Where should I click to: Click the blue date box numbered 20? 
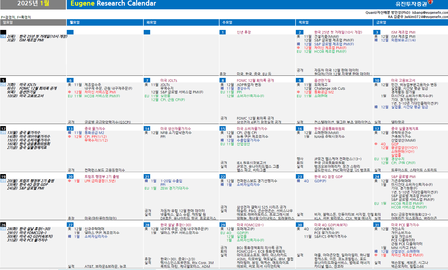70,177
